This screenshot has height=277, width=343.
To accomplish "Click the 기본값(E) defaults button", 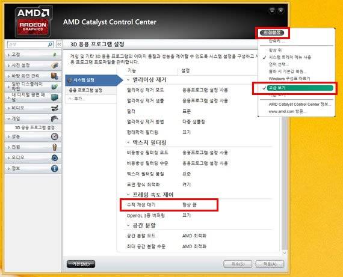I will pyautogui.click(x=81, y=264).
